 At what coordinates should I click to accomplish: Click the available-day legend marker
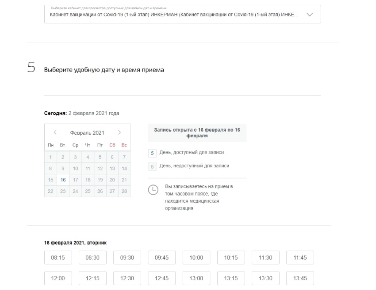click(152, 153)
